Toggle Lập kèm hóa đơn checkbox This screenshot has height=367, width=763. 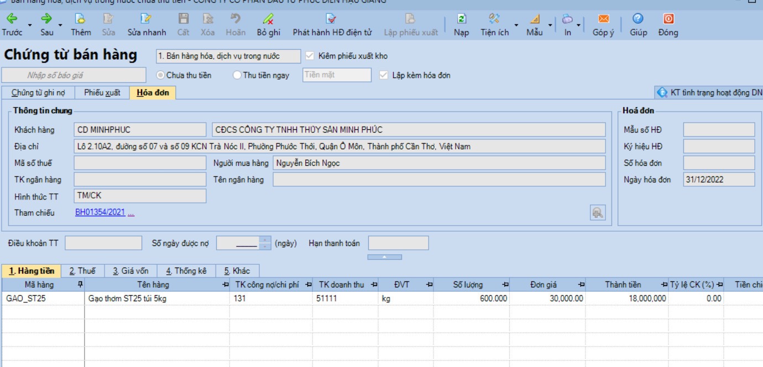pos(384,75)
